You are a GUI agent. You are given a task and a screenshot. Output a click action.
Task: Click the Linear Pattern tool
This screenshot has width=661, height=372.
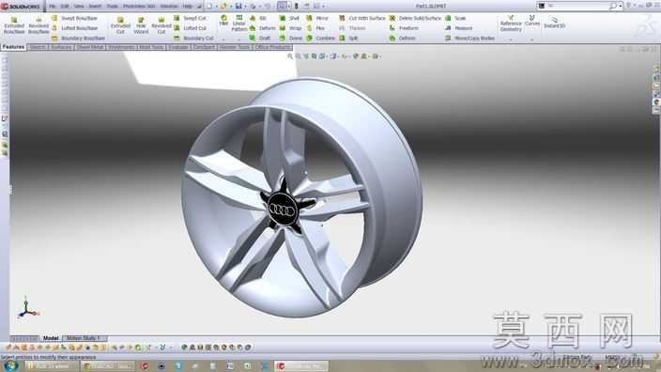239,23
